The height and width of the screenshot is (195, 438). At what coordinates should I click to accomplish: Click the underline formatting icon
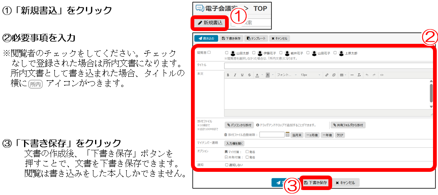242,75
